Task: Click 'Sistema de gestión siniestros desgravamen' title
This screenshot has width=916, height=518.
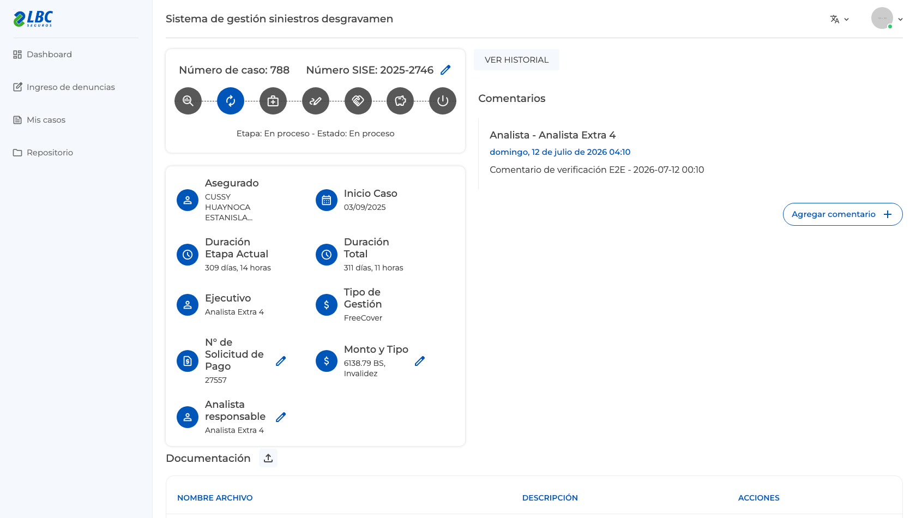Action: coord(279,19)
